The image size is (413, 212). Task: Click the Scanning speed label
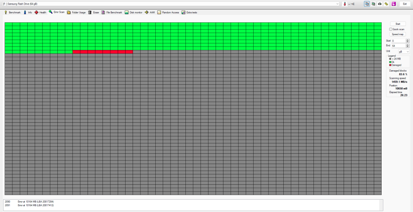pyautogui.click(x=397, y=79)
